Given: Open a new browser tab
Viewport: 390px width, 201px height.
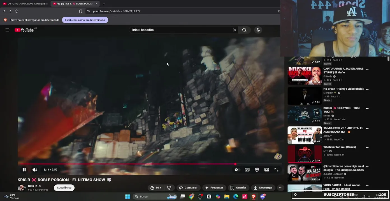Looking at the screenshot, I should coord(104,4).
